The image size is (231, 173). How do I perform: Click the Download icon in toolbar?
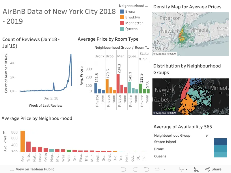(x=182, y=169)
